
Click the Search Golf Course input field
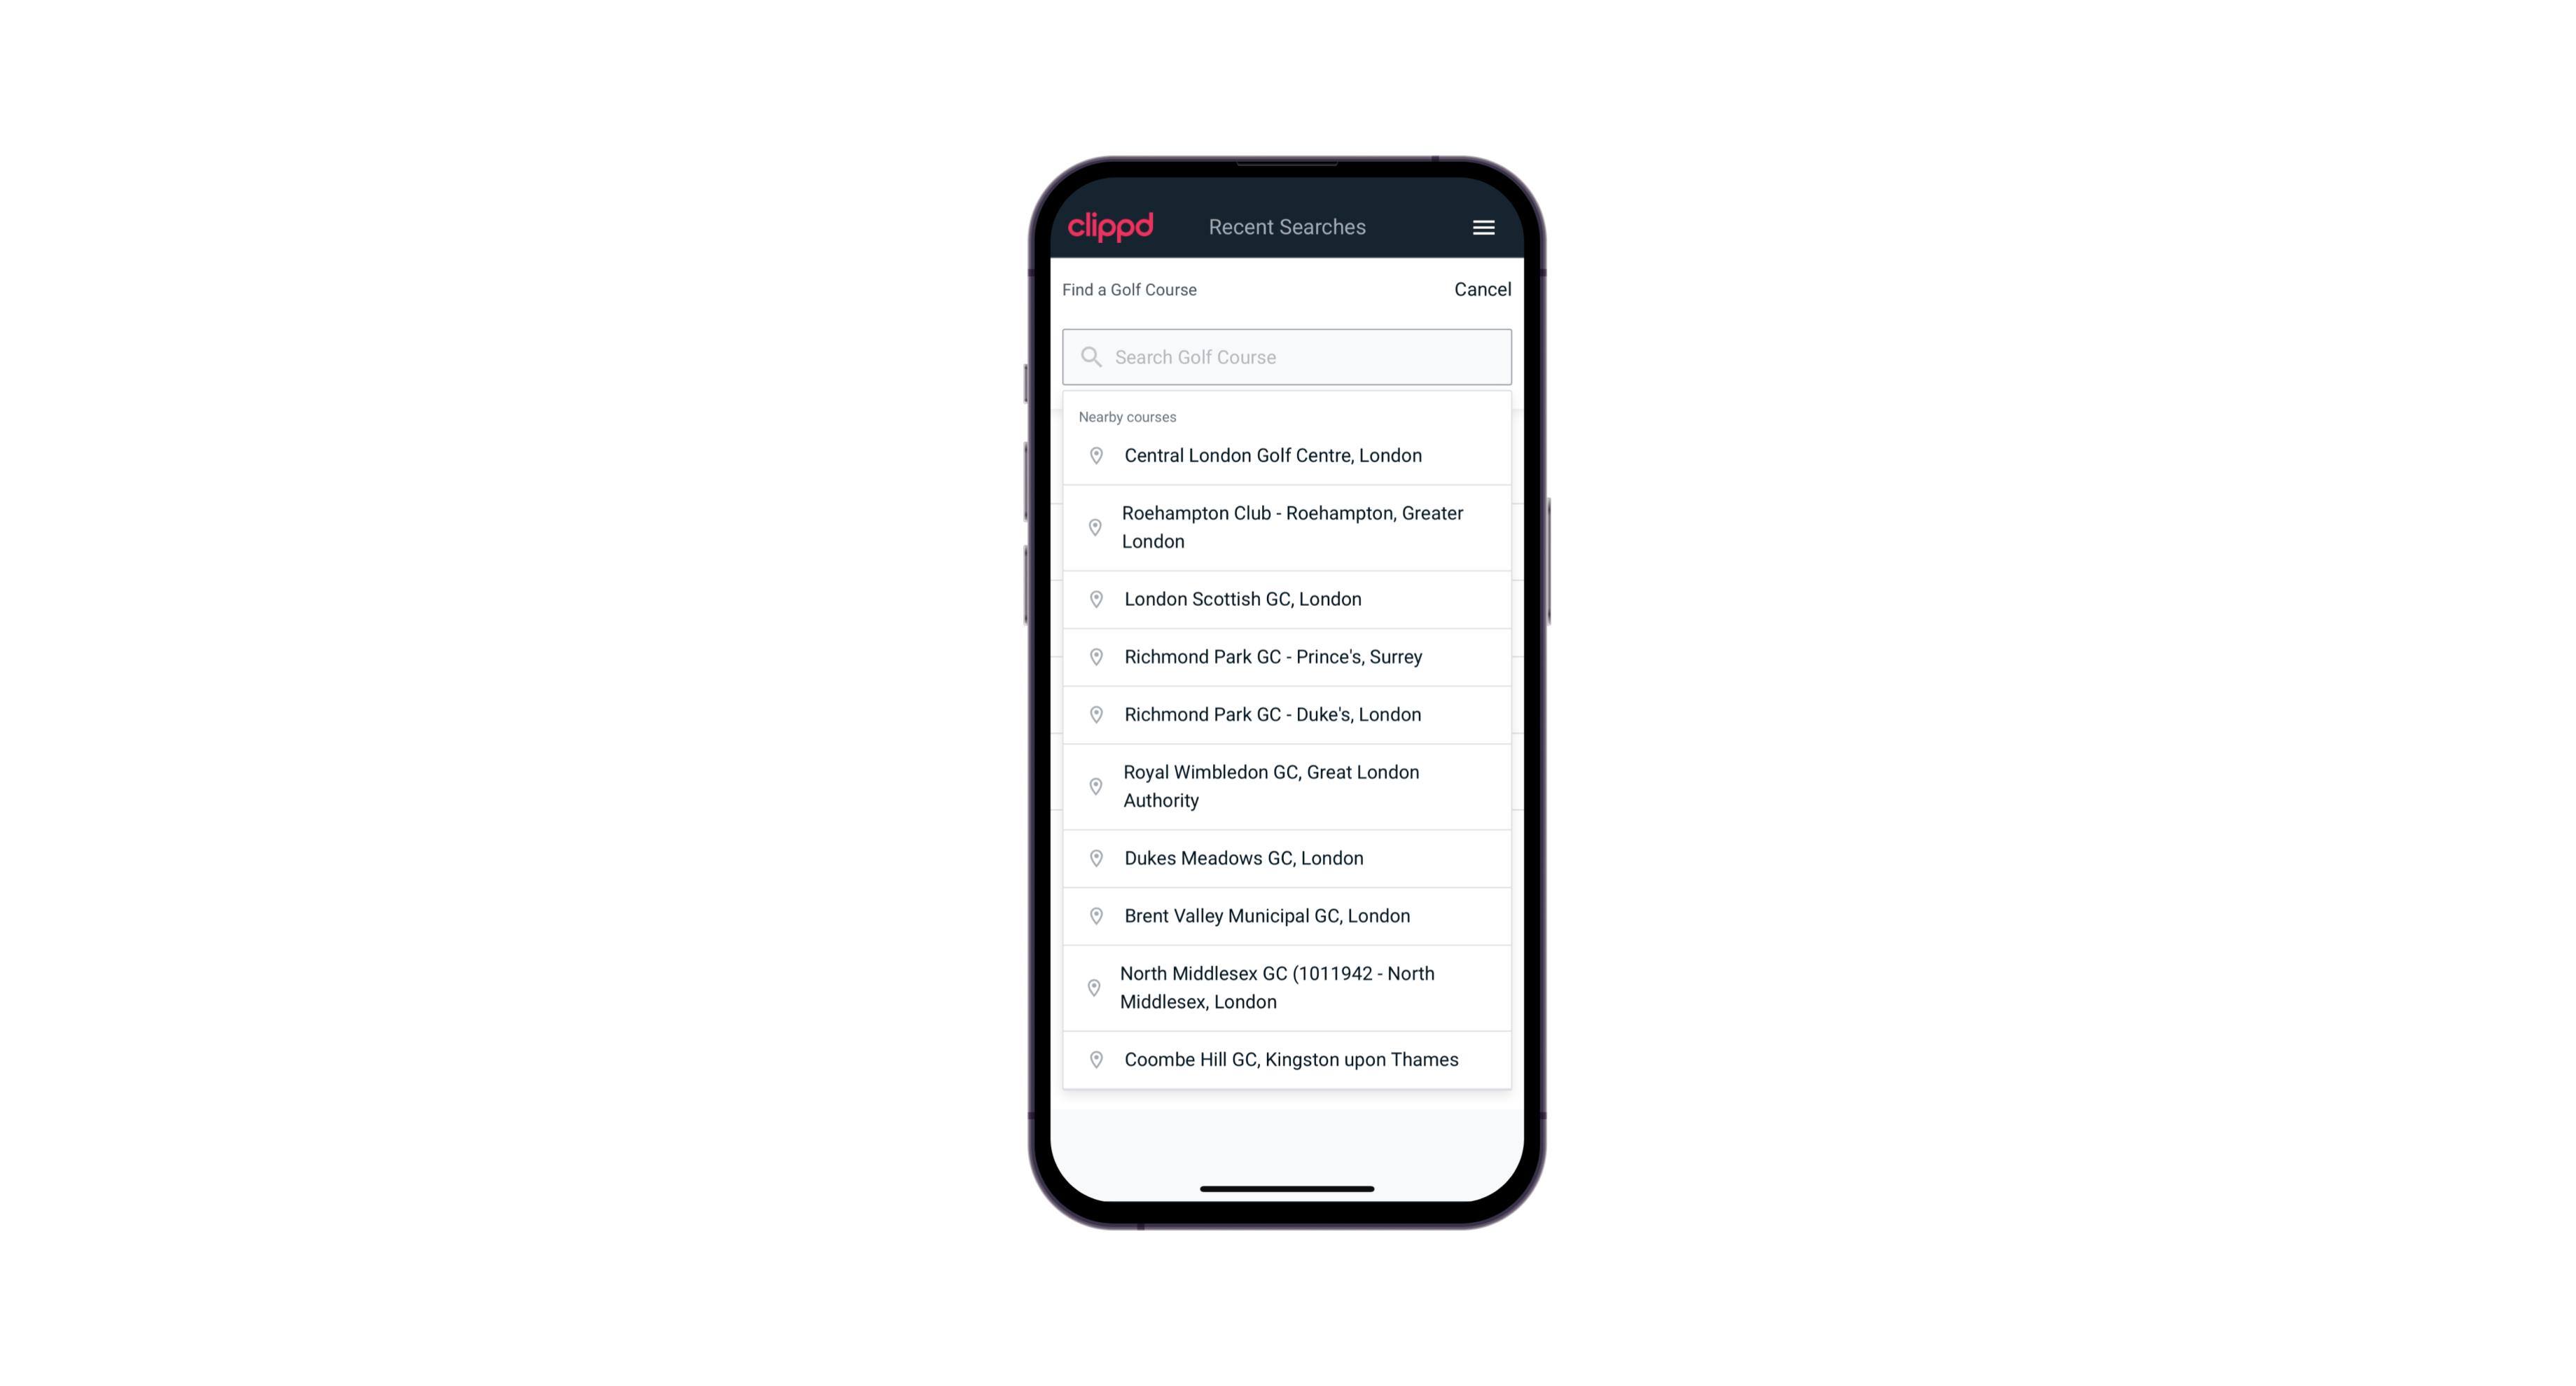[1288, 356]
